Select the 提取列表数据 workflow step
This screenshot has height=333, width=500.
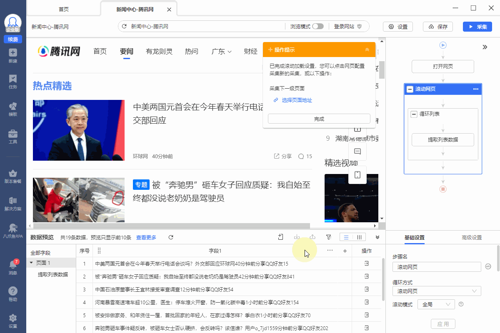pyautogui.click(x=443, y=140)
